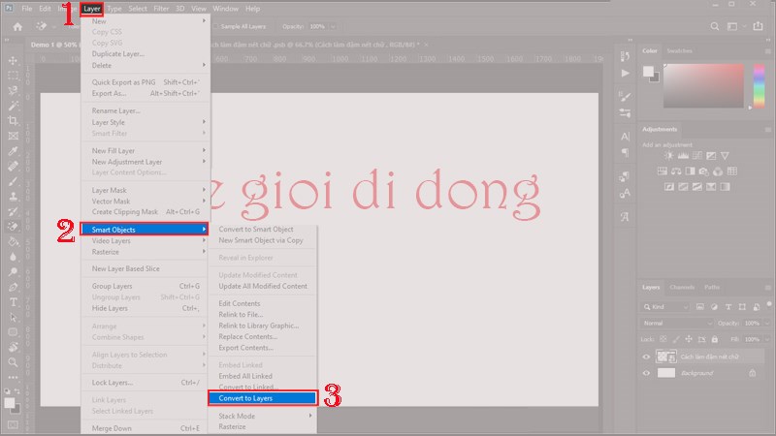Open the Character panel icon
Viewport: 776px width, 436px height.
[625, 137]
